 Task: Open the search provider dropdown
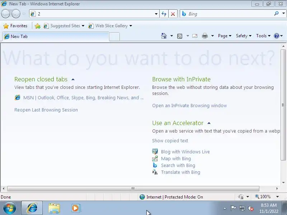283,14
